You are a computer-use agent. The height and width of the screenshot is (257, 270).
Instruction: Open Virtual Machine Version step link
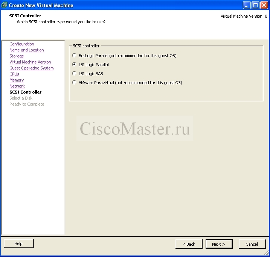click(x=30, y=62)
